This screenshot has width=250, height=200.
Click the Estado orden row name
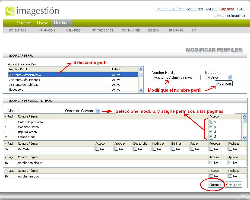tap(27, 137)
